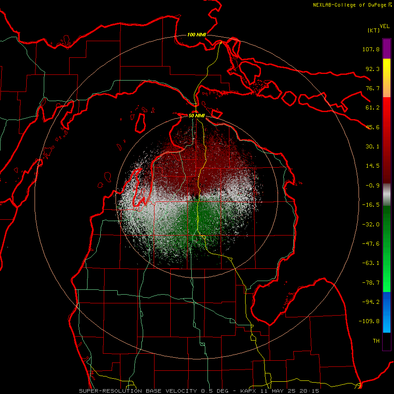Select the 107.8 scale value
The width and height of the screenshot is (394, 394).
click(x=371, y=49)
